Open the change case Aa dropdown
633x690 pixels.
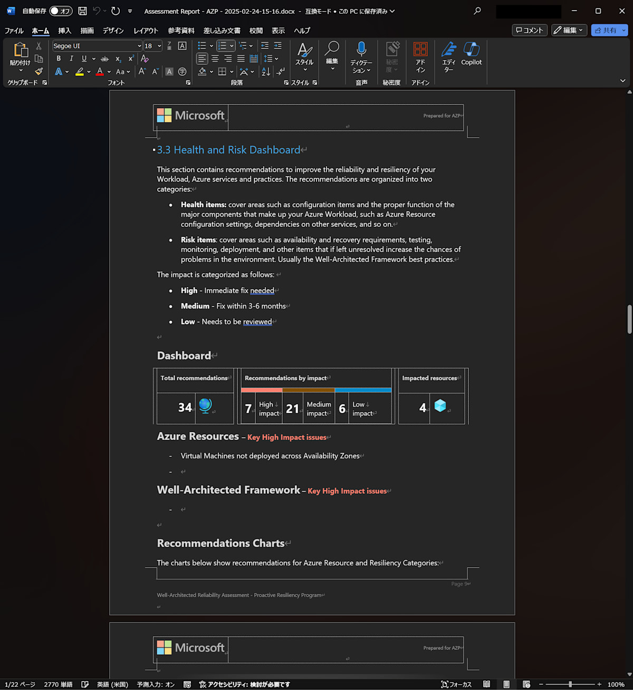pyautogui.click(x=123, y=71)
